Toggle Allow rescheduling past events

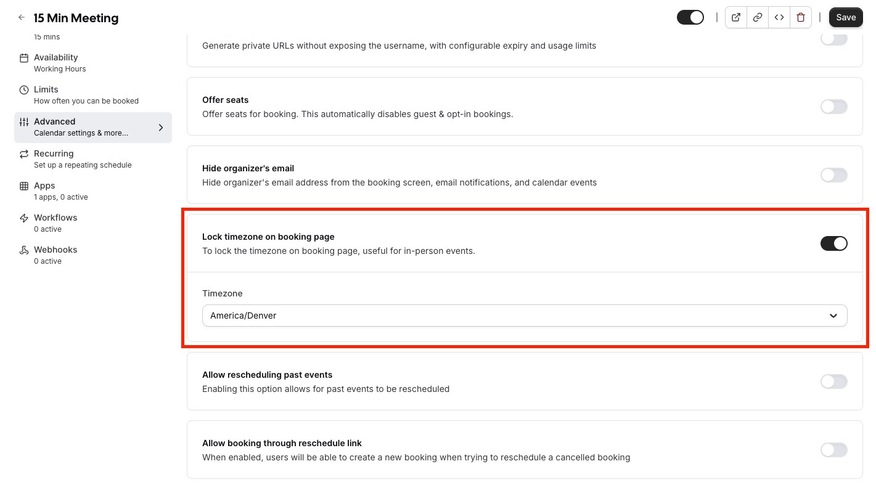pyautogui.click(x=833, y=381)
